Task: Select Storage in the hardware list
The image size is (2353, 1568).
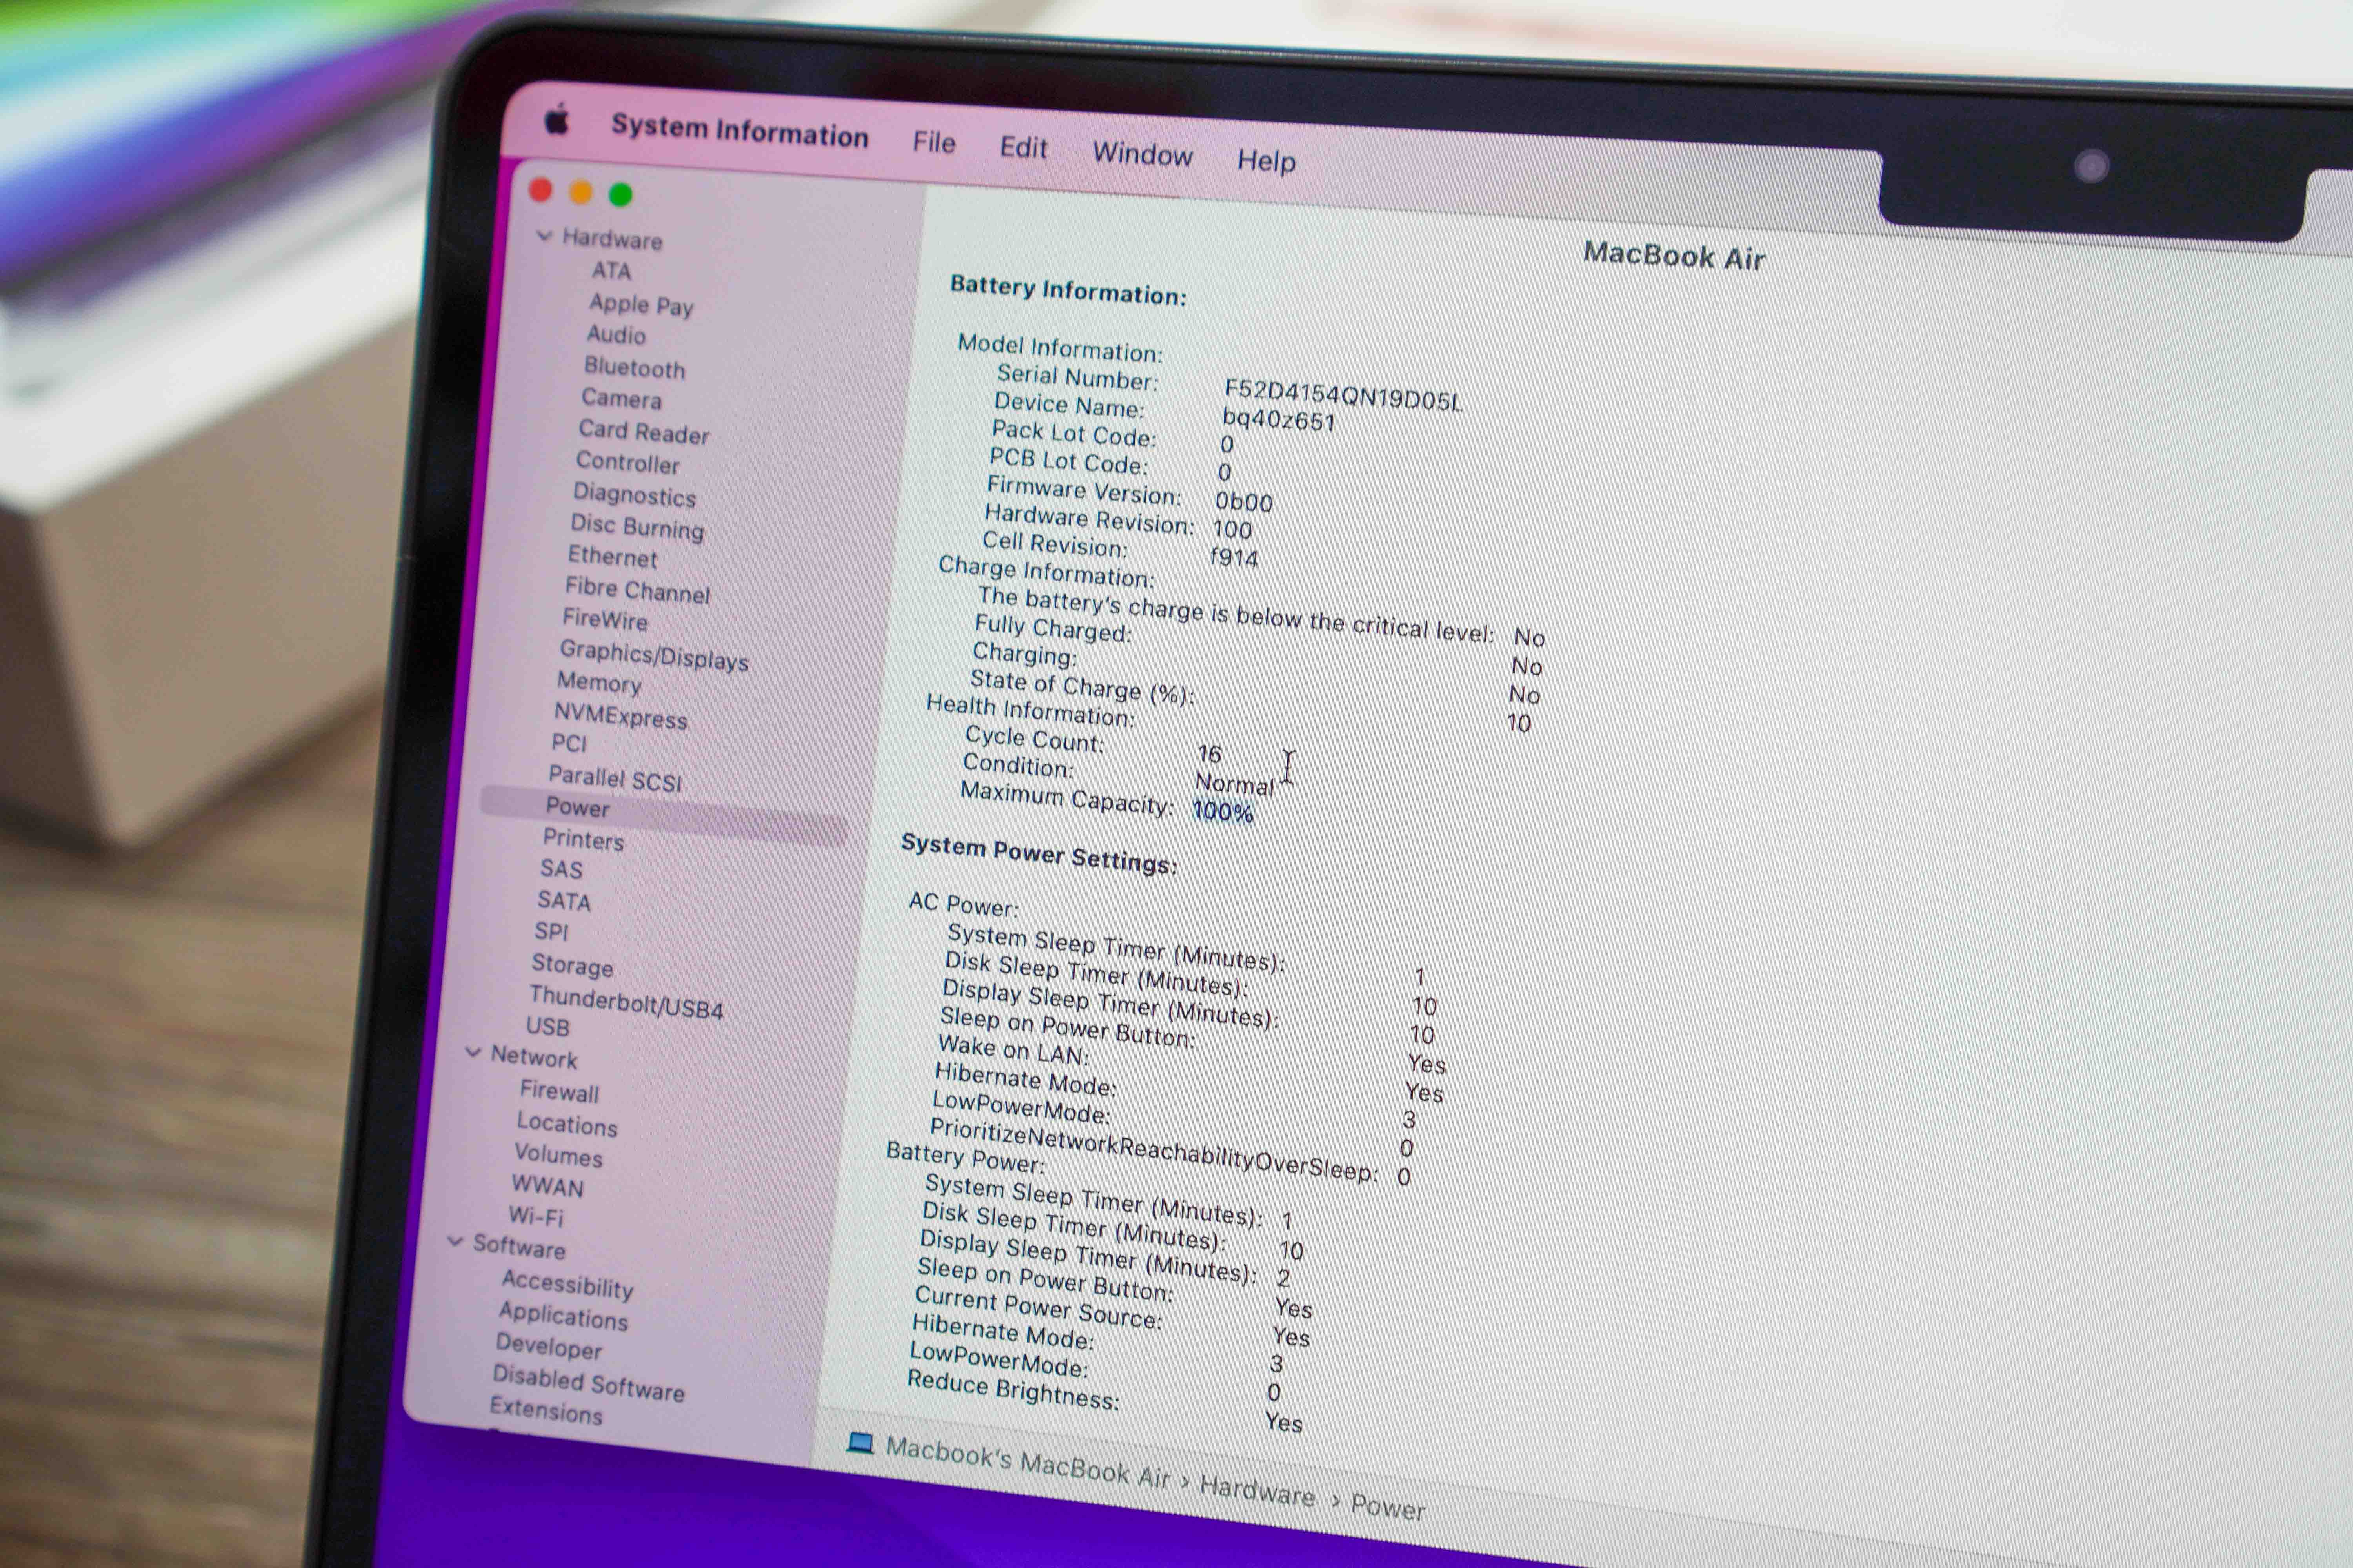Action: (x=571, y=965)
